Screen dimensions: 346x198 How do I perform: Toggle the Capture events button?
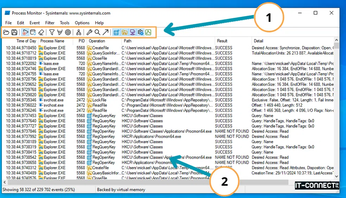(25, 32)
